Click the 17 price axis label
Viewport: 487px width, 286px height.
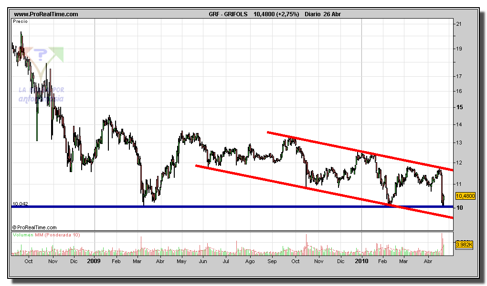[459, 76]
